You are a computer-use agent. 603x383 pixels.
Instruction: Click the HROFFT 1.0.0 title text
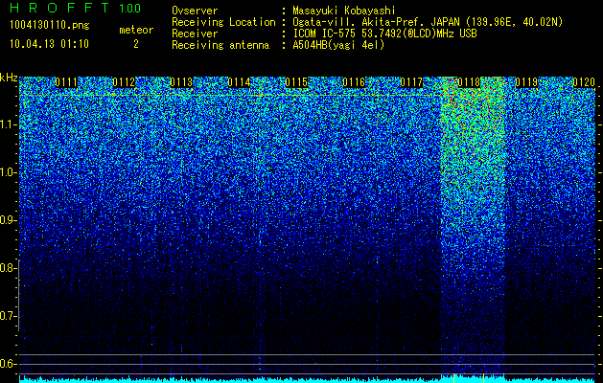pyautogui.click(x=76, y=8)
